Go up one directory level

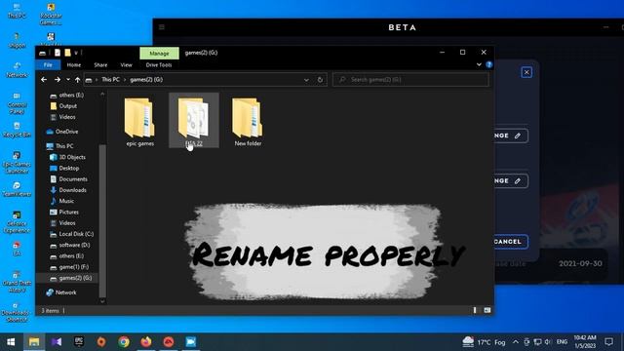78,80
